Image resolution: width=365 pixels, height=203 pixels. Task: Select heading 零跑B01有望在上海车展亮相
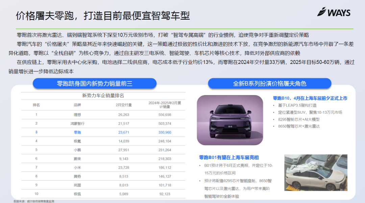tap(229, 158)
